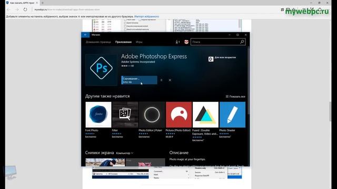Click Показать все link
Image resolution: width=337 pixels, height=189 pixels.
(235, 97)
